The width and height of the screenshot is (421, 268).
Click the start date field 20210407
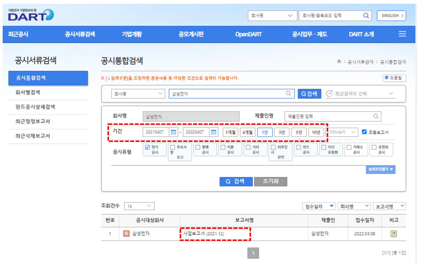click(156, 132)
